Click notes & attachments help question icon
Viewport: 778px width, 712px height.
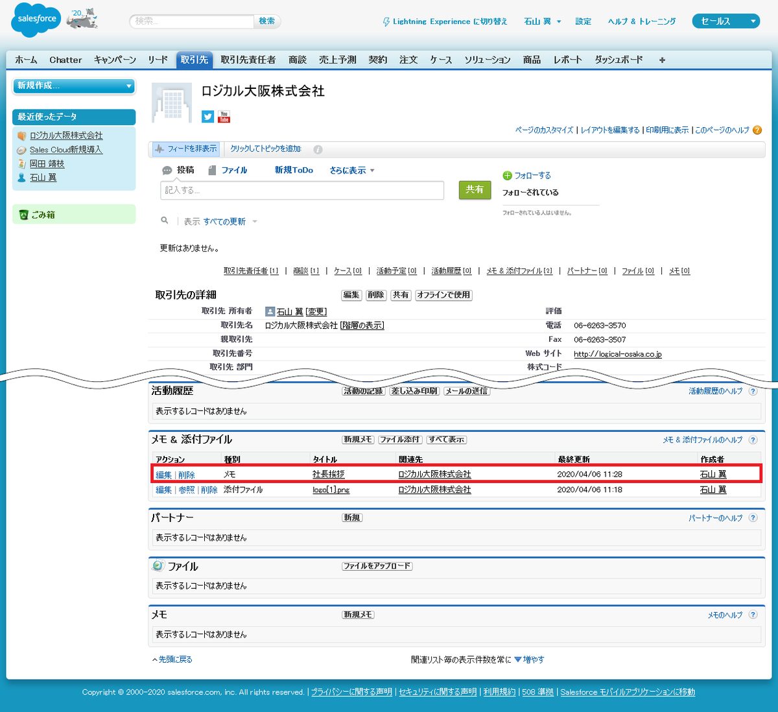753,440
